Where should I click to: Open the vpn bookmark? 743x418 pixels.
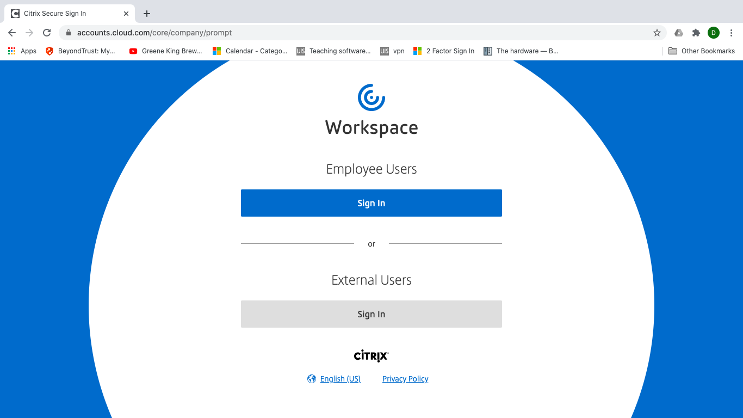pos(392,51)
